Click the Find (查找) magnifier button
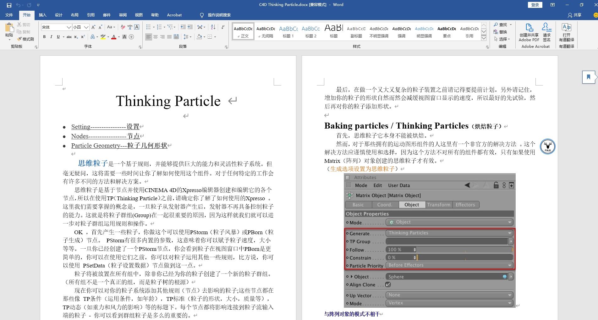This screenshot has height=320, width=598. pos(500,25)
